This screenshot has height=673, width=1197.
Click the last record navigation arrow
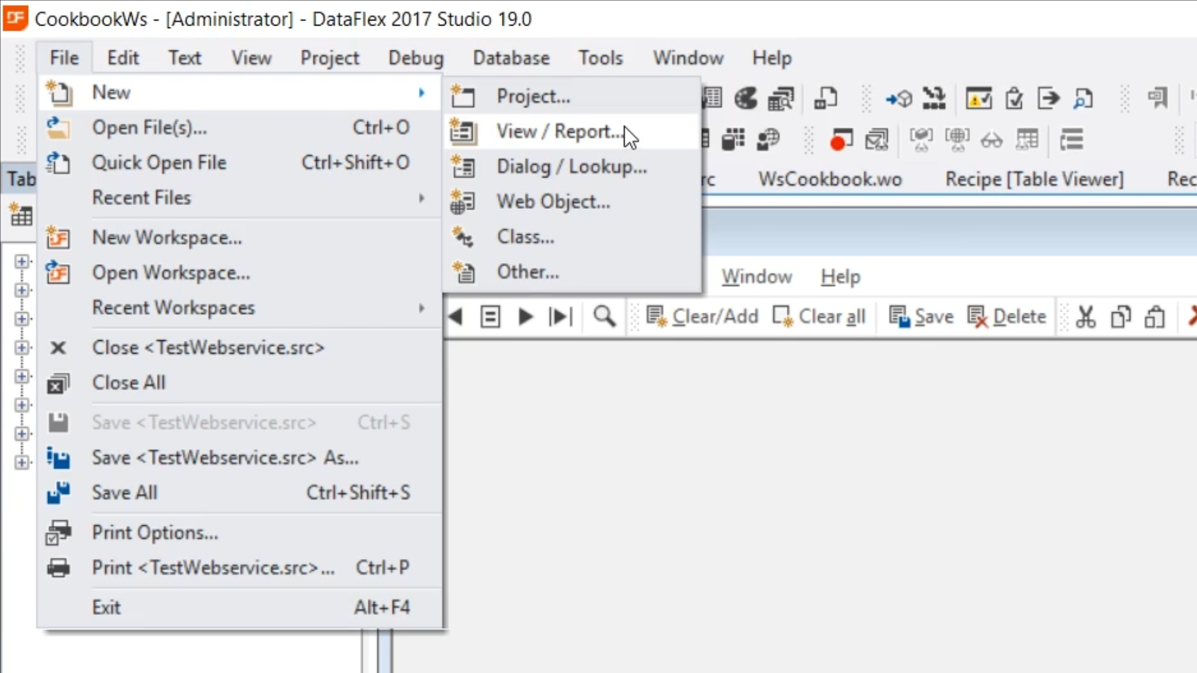coord(560,317)
